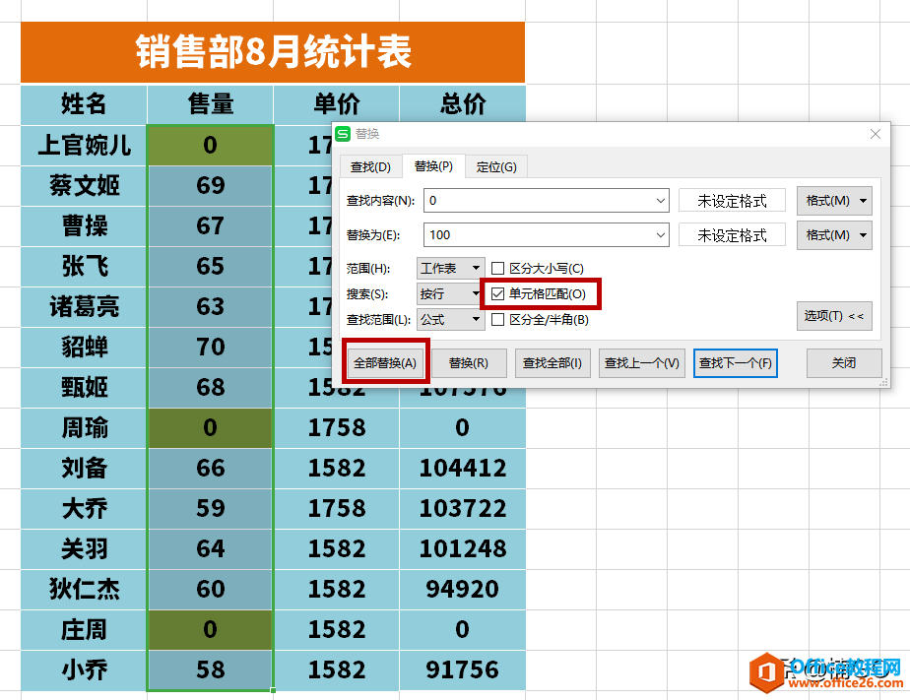Select the sales cell 67
The width and height of the screenshot is (910, 700).
tap(210, 225)
